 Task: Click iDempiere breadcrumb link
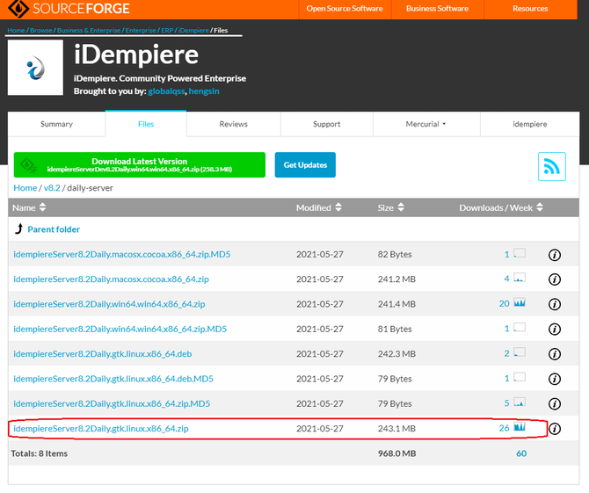coord(193,31)
